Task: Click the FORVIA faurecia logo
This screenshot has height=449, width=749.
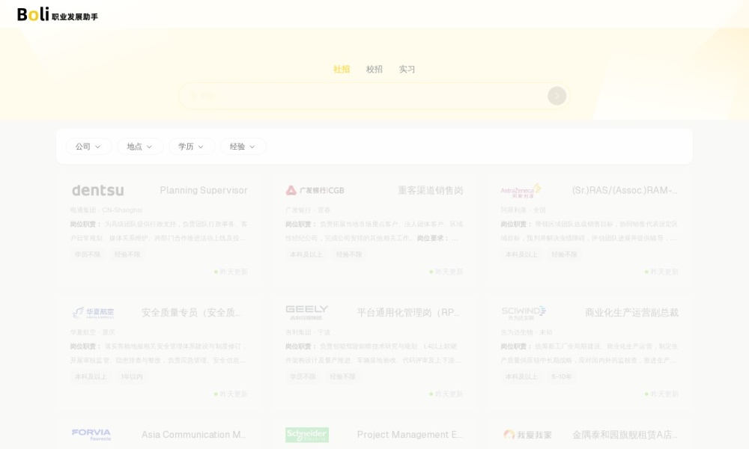Action: click(x=91, y=435)
